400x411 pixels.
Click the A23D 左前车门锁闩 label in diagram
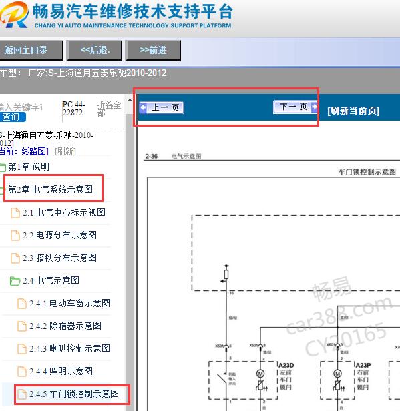click(x=286, y=376)
